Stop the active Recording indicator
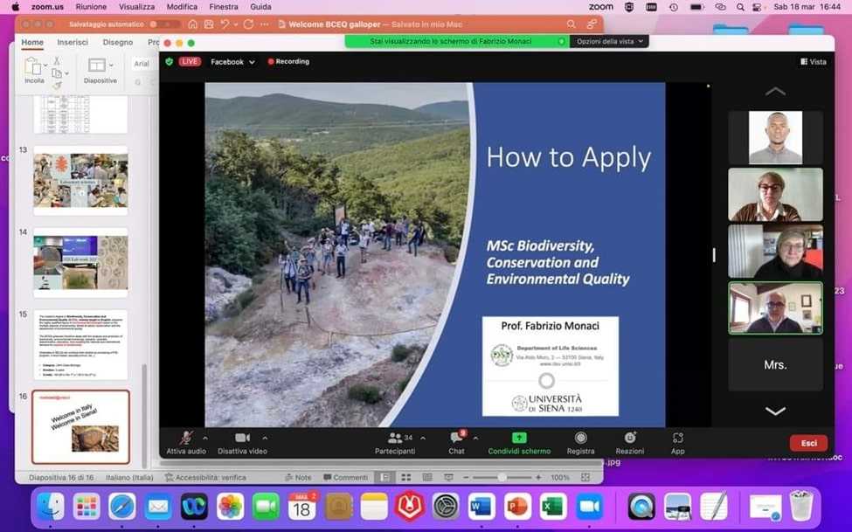The image size is (852, 532). [x=287, y=61]
